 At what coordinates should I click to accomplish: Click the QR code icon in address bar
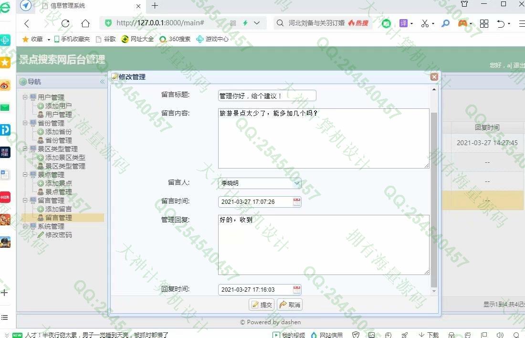coord(233,23)
